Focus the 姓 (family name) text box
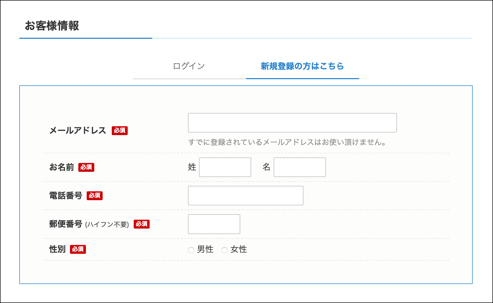Viewport: 493px width, 303px height. [x=225, y=167]
